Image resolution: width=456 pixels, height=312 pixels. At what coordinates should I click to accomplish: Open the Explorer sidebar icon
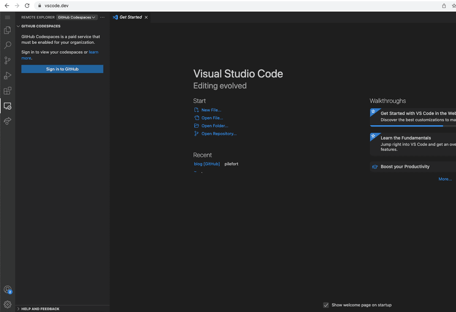click(7, 30)
